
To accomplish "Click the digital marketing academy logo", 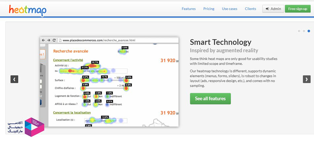I will tap(26, 127).
